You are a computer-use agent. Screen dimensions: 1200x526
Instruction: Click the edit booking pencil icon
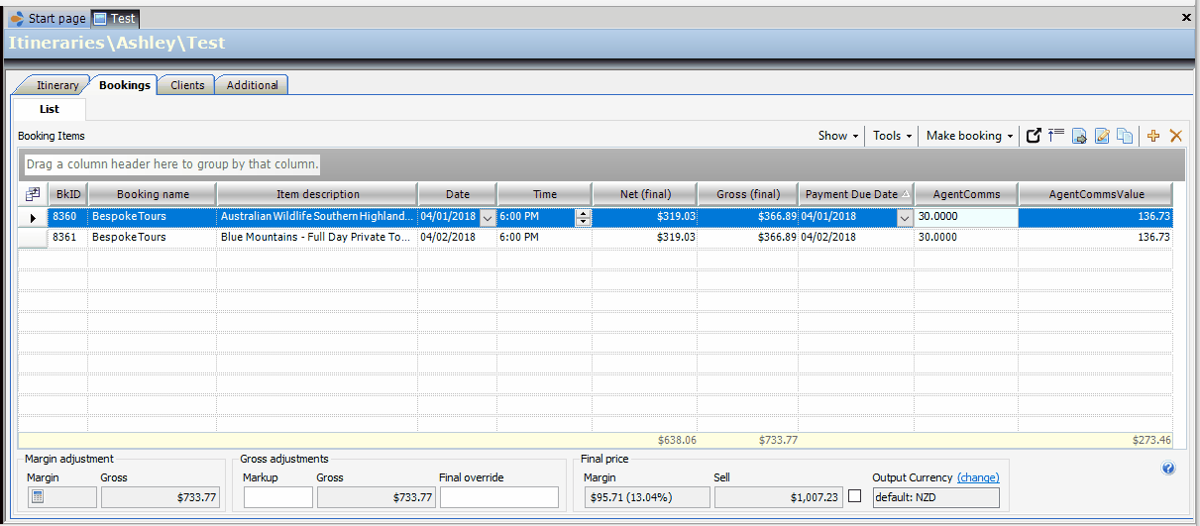(1102, 136)
